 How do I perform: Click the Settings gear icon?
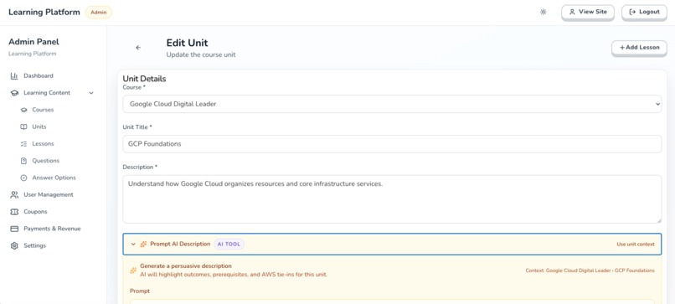point(14,246)
